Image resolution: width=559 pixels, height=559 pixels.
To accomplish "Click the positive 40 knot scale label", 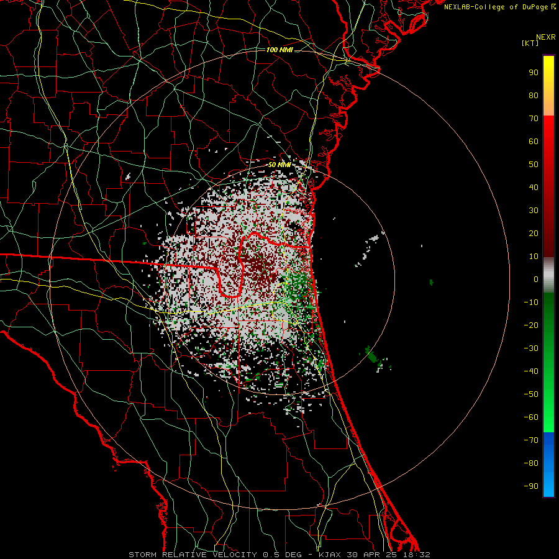I will pyautogui.click(x=534, y=188).
